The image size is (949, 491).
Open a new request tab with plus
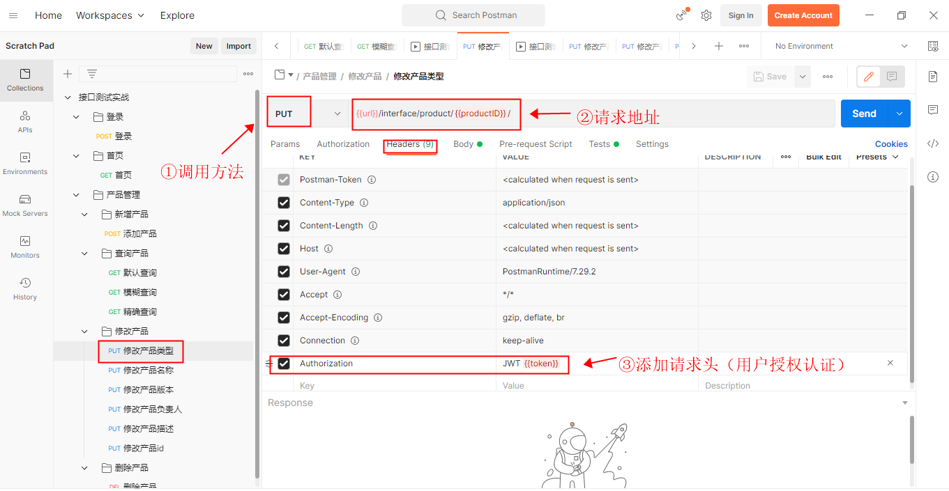[719, 46]
